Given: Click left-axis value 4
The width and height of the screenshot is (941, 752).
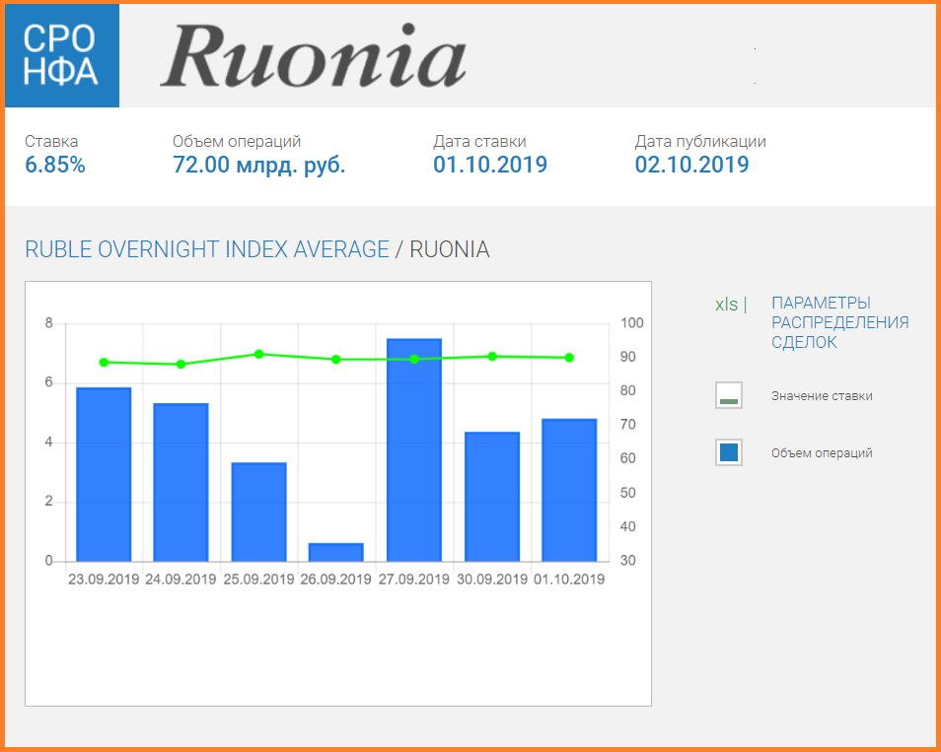Looking at the screenshot, I should tap(49, 442).
